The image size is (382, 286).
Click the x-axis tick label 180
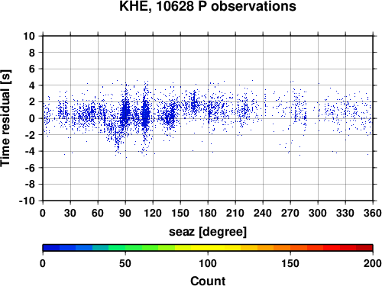coord(208,213)
